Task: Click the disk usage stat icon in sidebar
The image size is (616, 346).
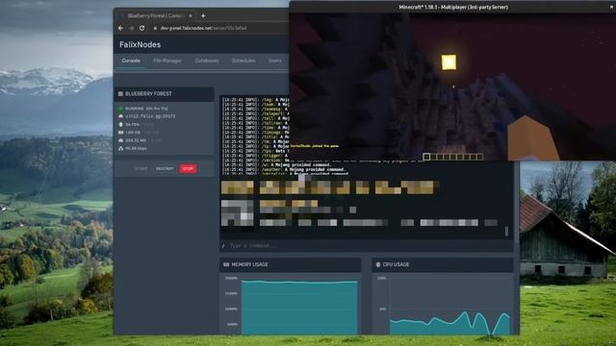Action: [120, 140]
